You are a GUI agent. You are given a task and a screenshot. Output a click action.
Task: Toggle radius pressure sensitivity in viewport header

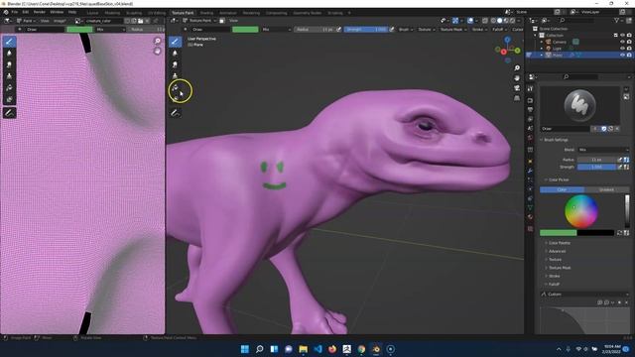338,30
